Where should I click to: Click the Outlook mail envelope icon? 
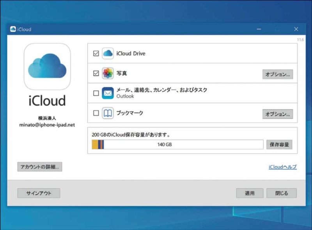108,93
